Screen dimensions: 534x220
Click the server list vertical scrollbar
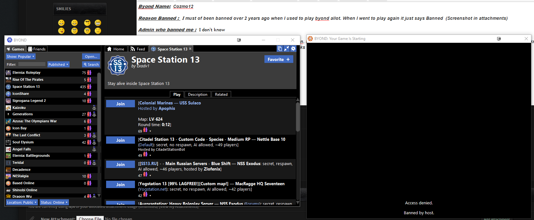point(298,117)
